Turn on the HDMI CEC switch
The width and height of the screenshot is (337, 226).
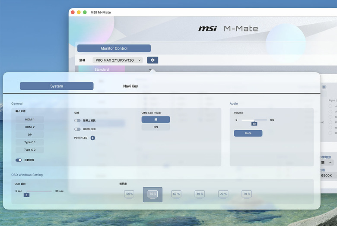(x=77, y=129)
